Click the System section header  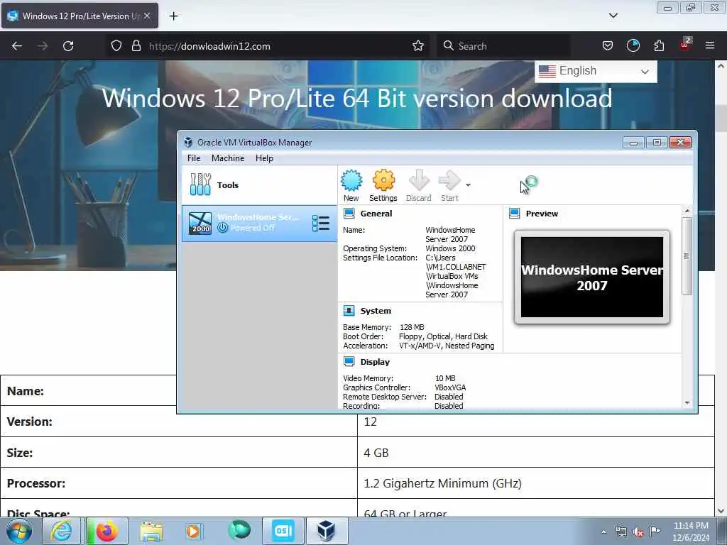click(x=376, y=311)
